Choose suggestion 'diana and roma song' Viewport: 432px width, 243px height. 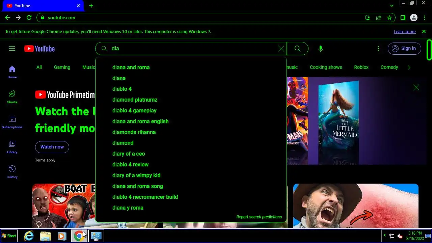(191, 186)
